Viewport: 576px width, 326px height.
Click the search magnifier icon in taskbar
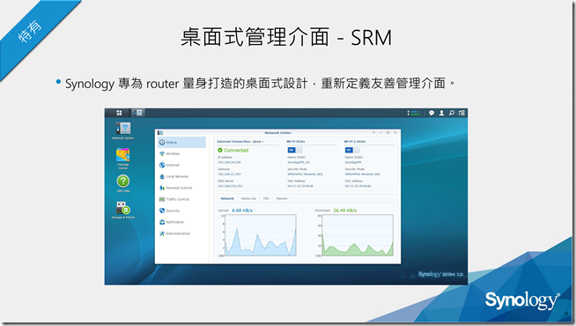[x=452, y=113]
